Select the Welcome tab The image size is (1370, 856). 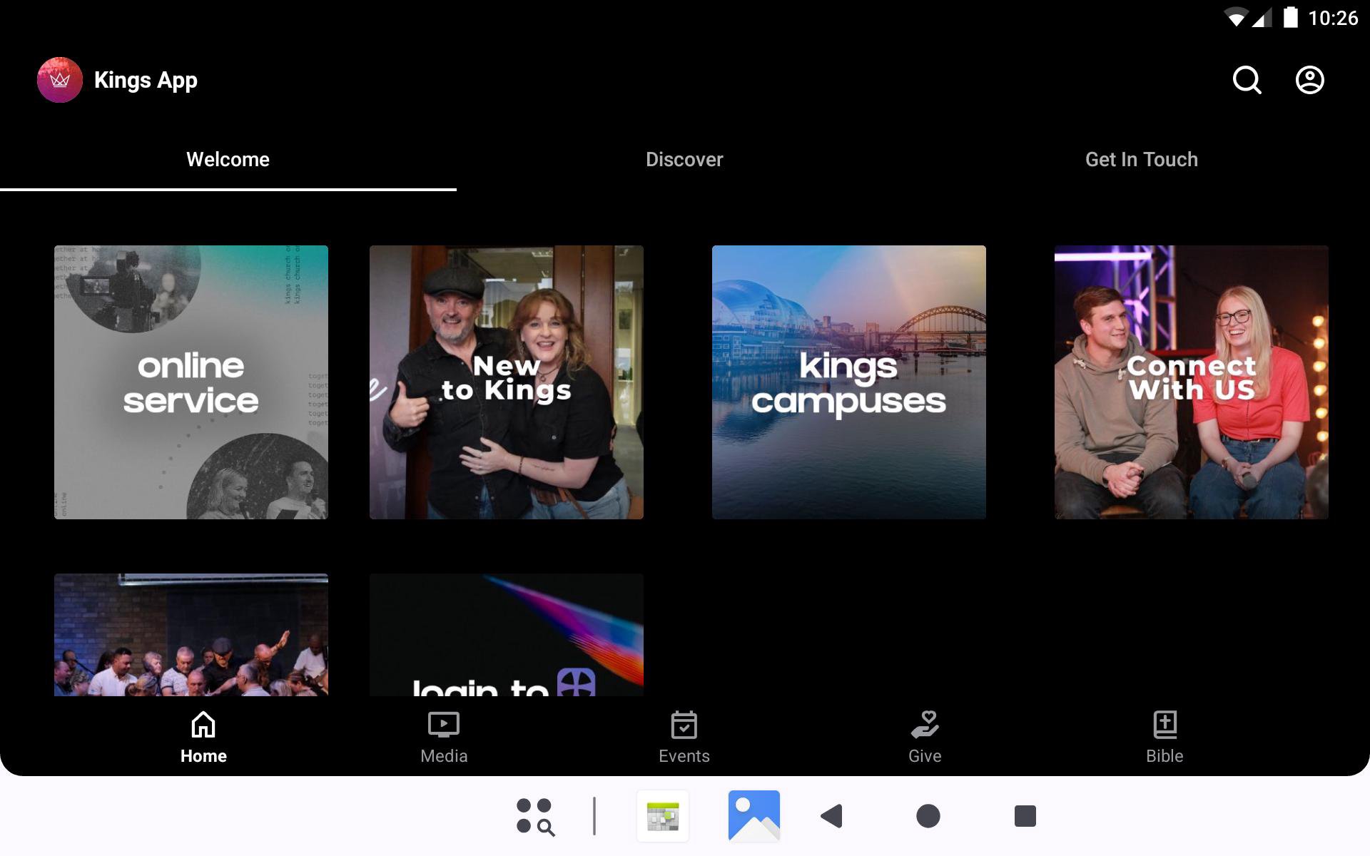(x=228, y=160)
